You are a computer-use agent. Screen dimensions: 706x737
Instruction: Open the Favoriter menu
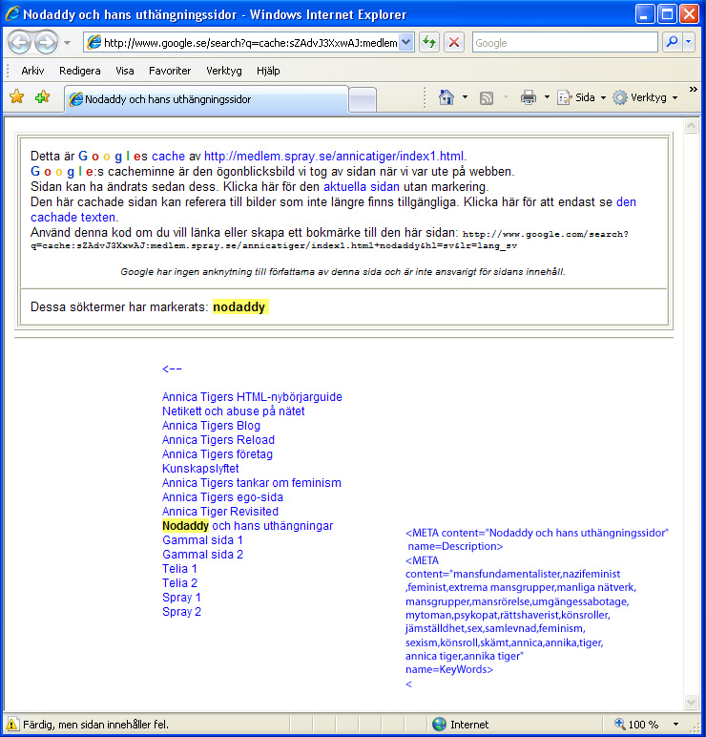coord(170,71)
